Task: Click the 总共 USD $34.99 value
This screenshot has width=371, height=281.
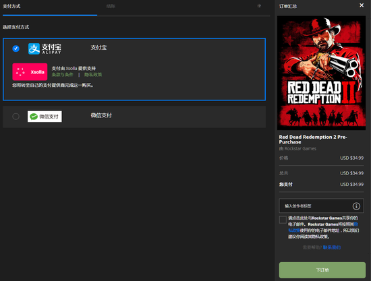Action: [x=351, y=173]
